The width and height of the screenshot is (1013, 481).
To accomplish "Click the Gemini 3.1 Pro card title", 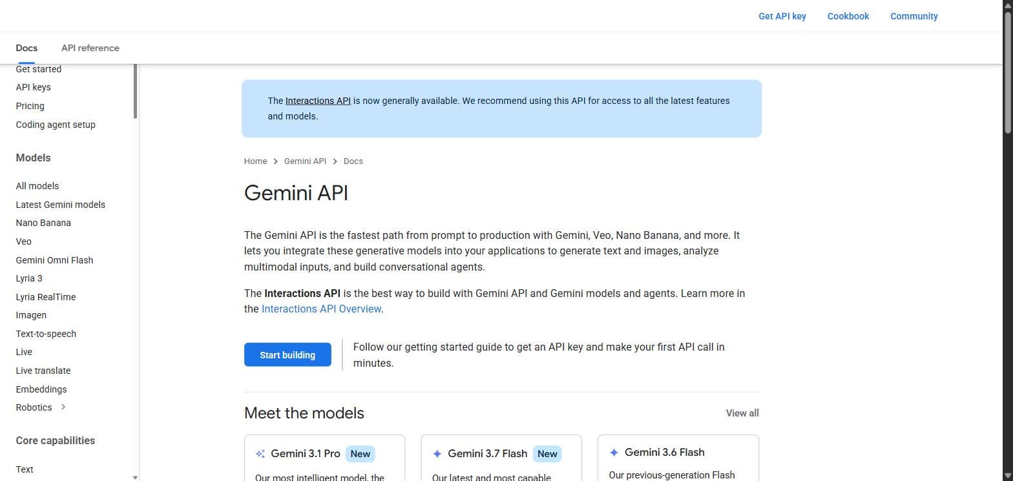I will click(306, 454).
